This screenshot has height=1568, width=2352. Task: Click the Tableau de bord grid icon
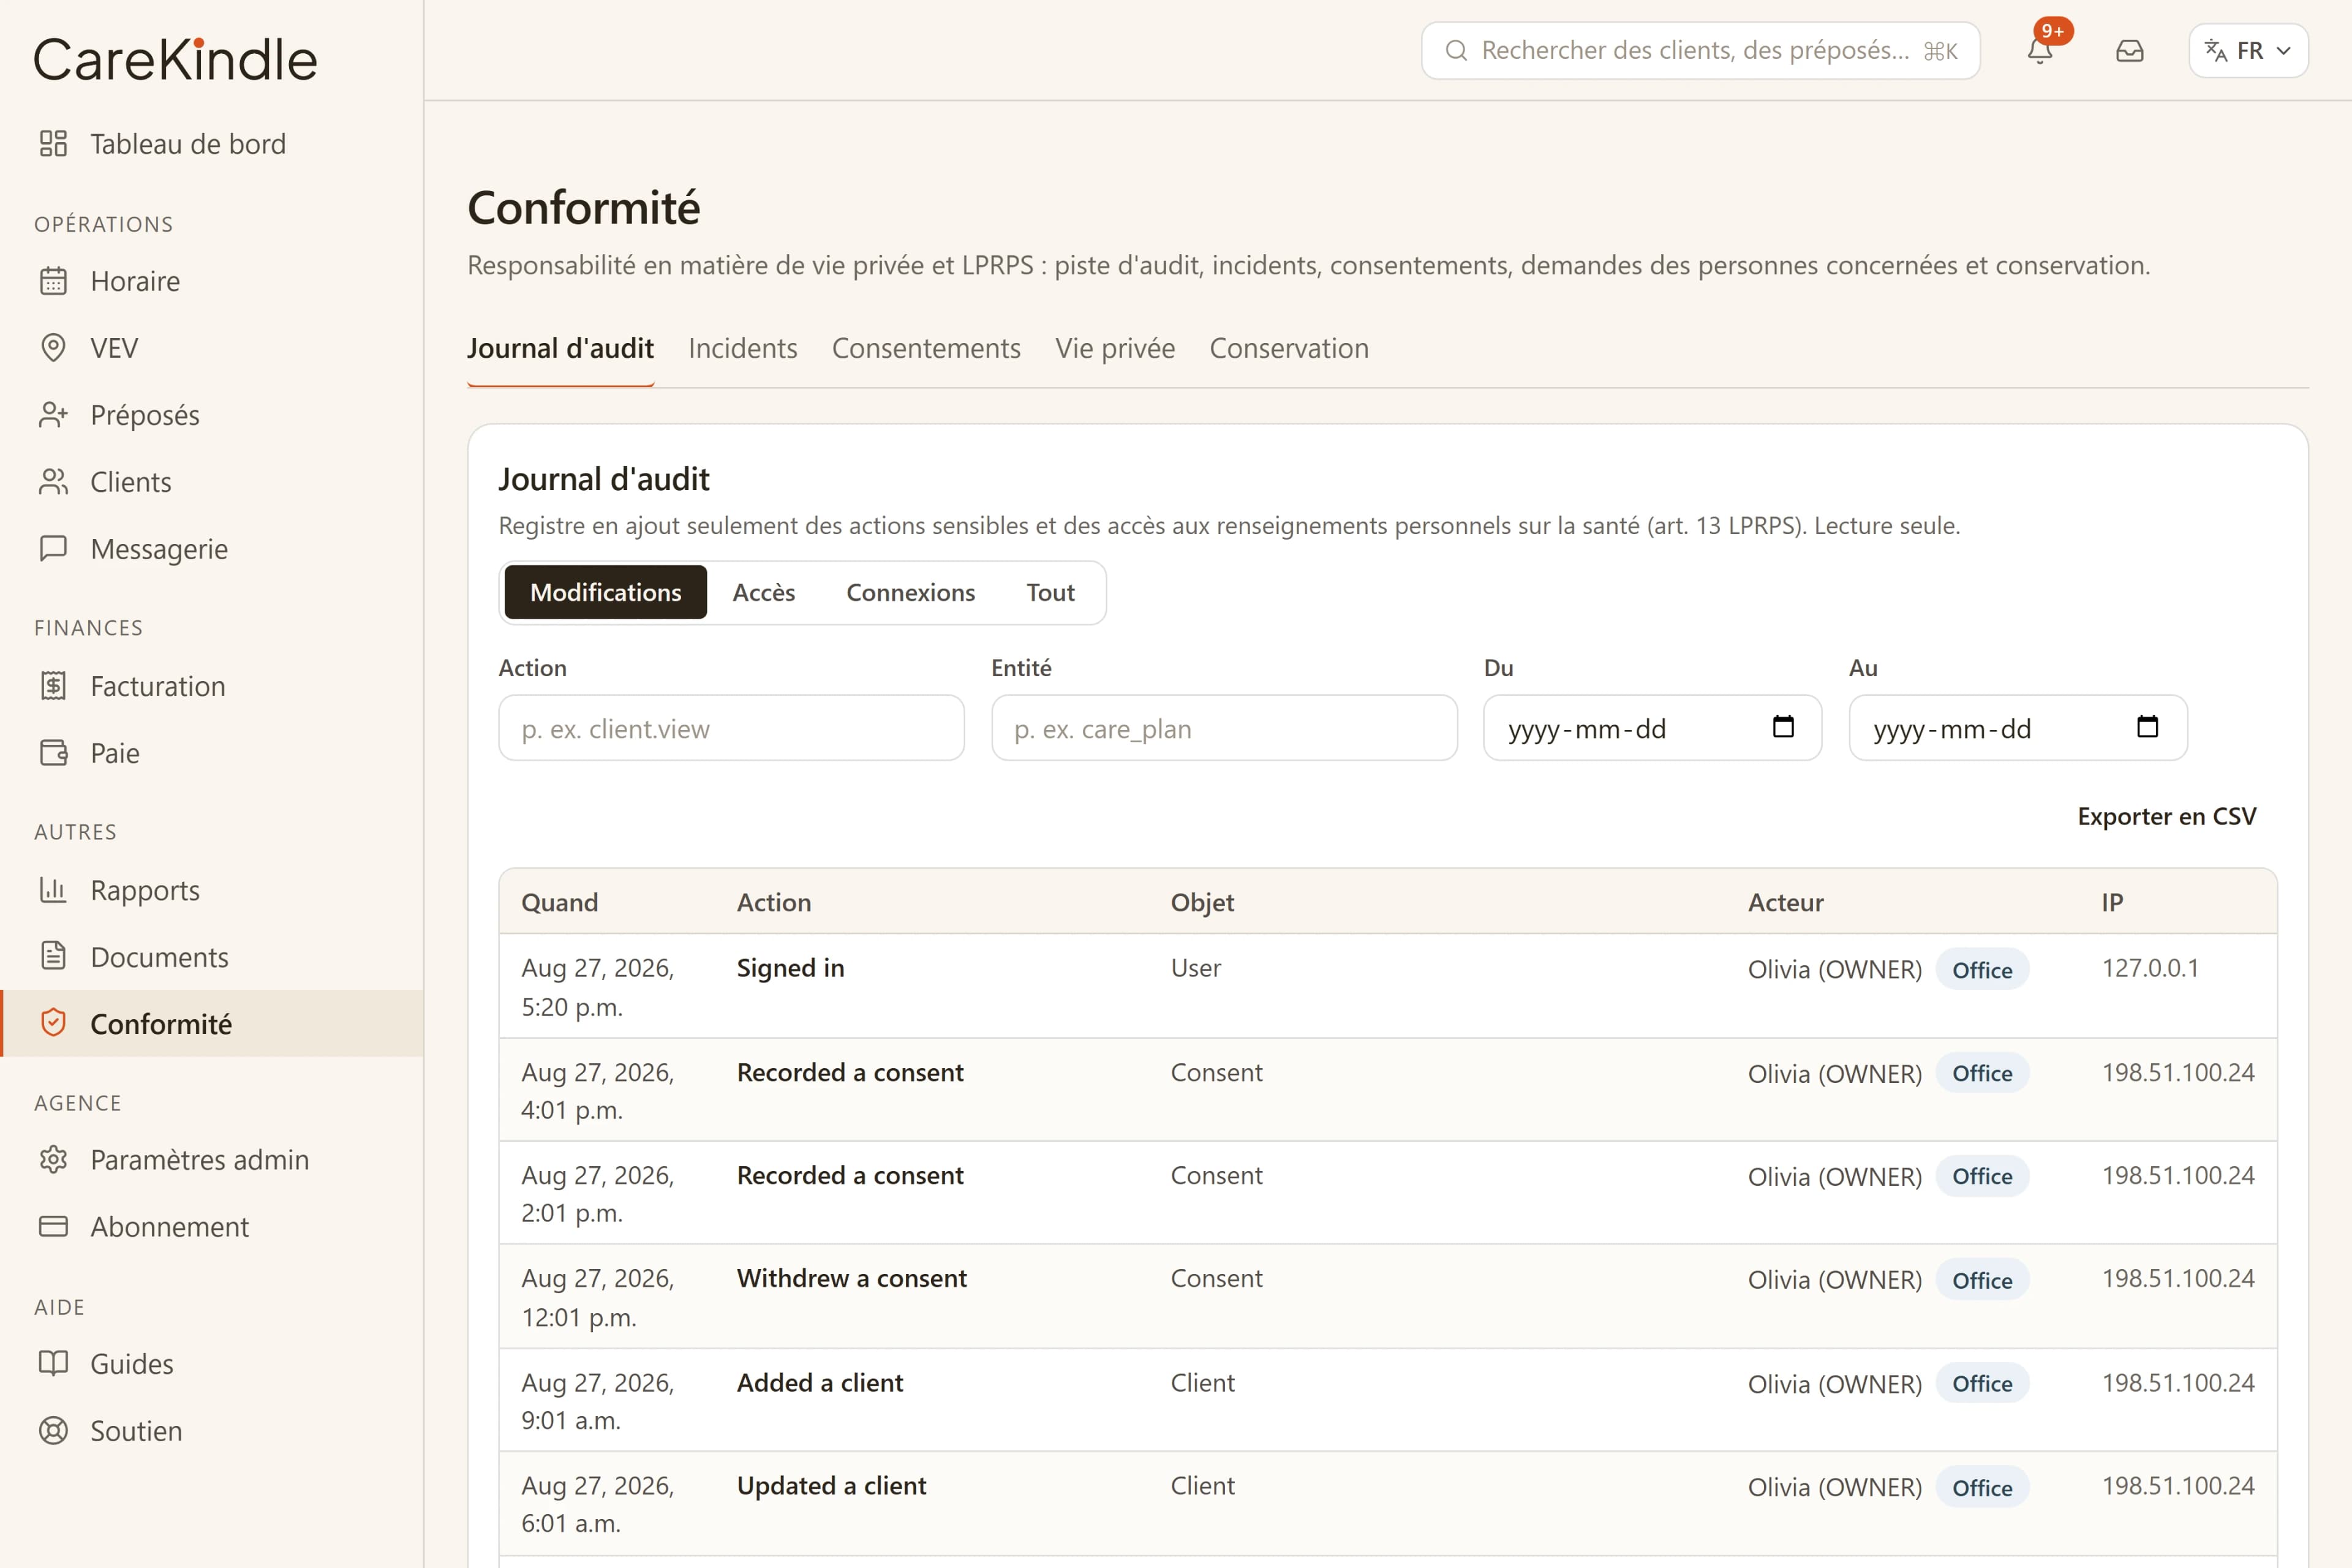pyautogui.click(x=53, y=144)
